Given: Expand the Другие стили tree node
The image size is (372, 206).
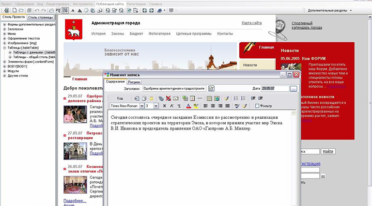Looking at the screenshot, I should tap(4, 76).
